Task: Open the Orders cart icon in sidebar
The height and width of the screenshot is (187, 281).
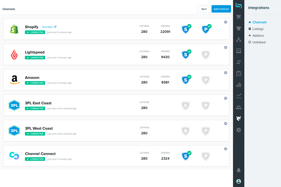Action: pos(239,17)
